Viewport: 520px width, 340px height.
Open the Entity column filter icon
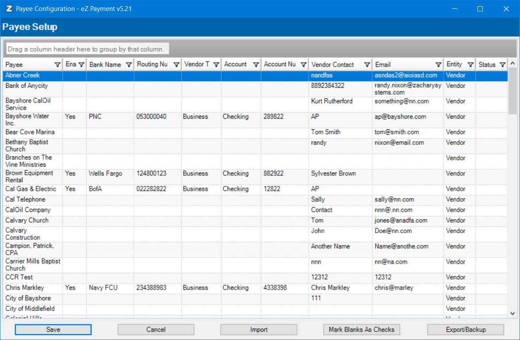tap(470, 65)
